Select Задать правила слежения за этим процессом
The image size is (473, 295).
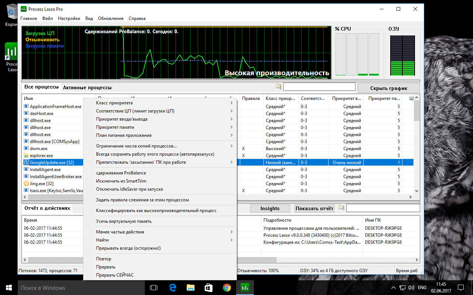160,200
